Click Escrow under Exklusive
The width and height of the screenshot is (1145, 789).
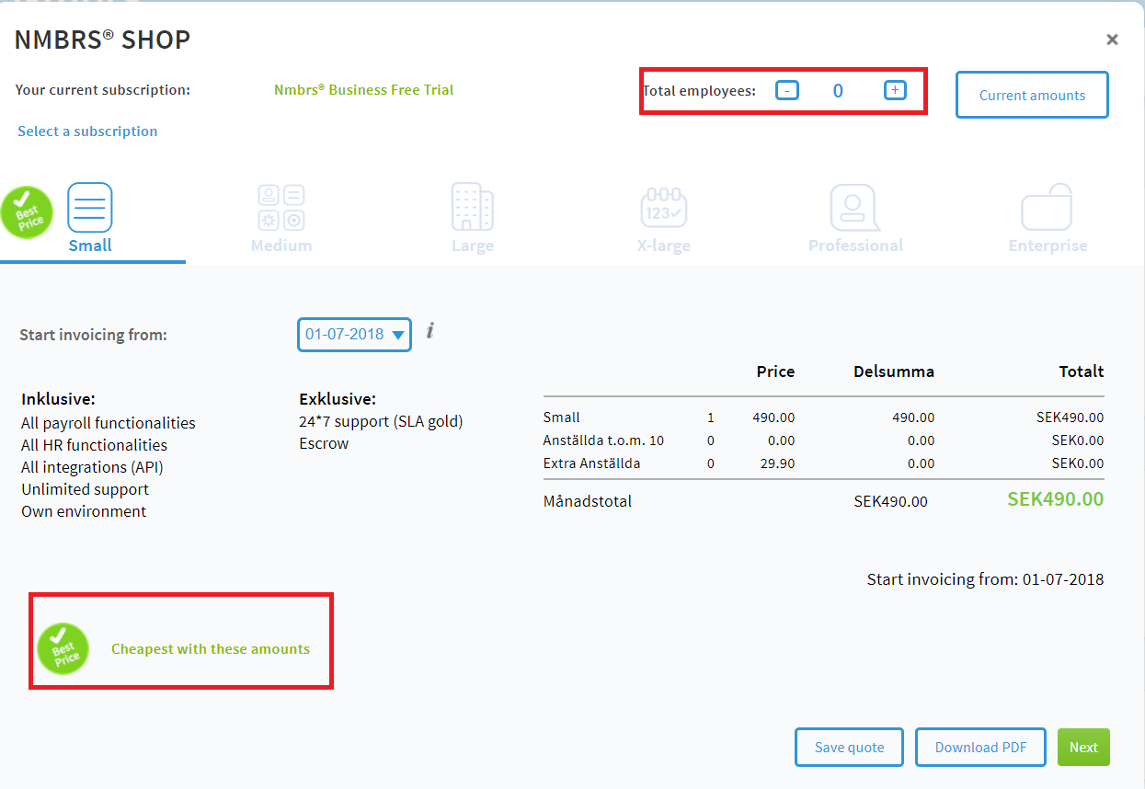tap(324, 443)
